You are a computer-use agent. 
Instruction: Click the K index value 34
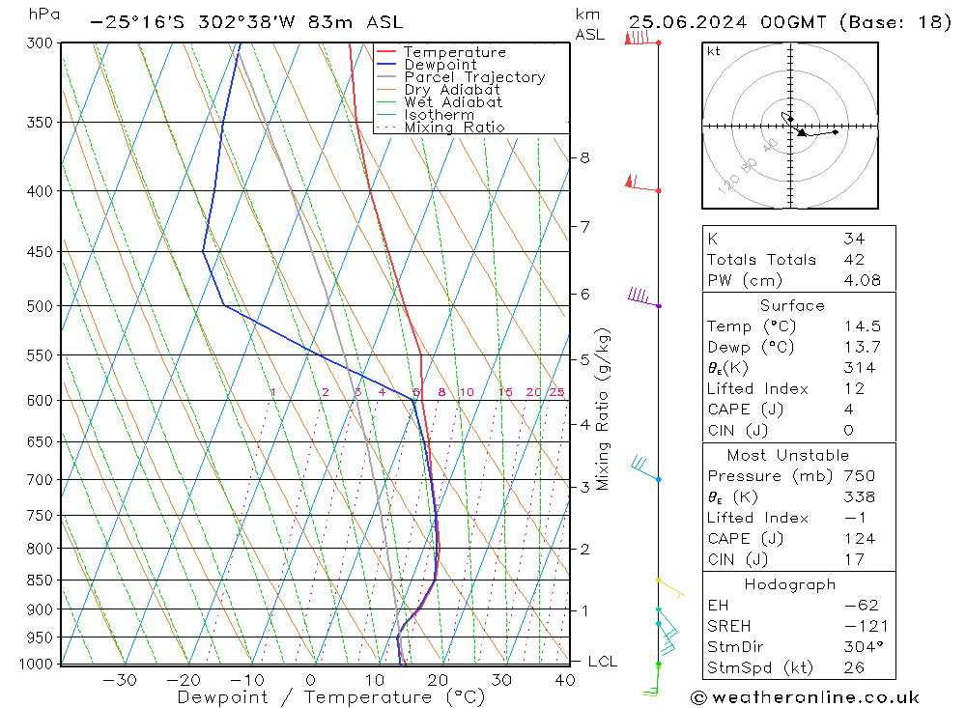click(854, 239)
